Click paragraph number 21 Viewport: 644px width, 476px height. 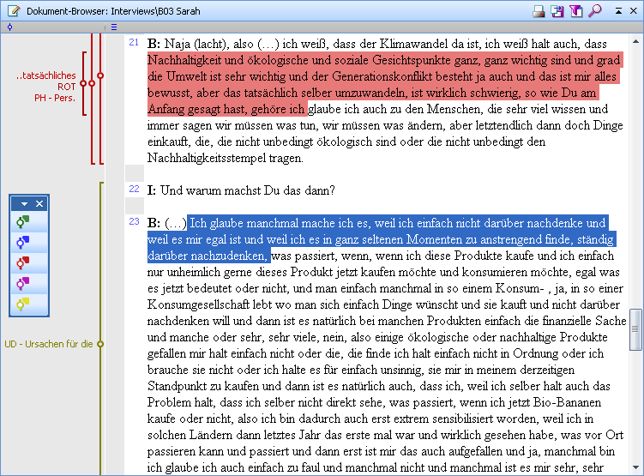click(134, 42)
